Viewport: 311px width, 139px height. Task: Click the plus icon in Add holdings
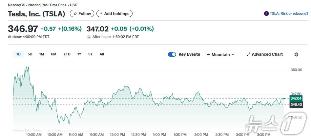(x=101, y=14)
